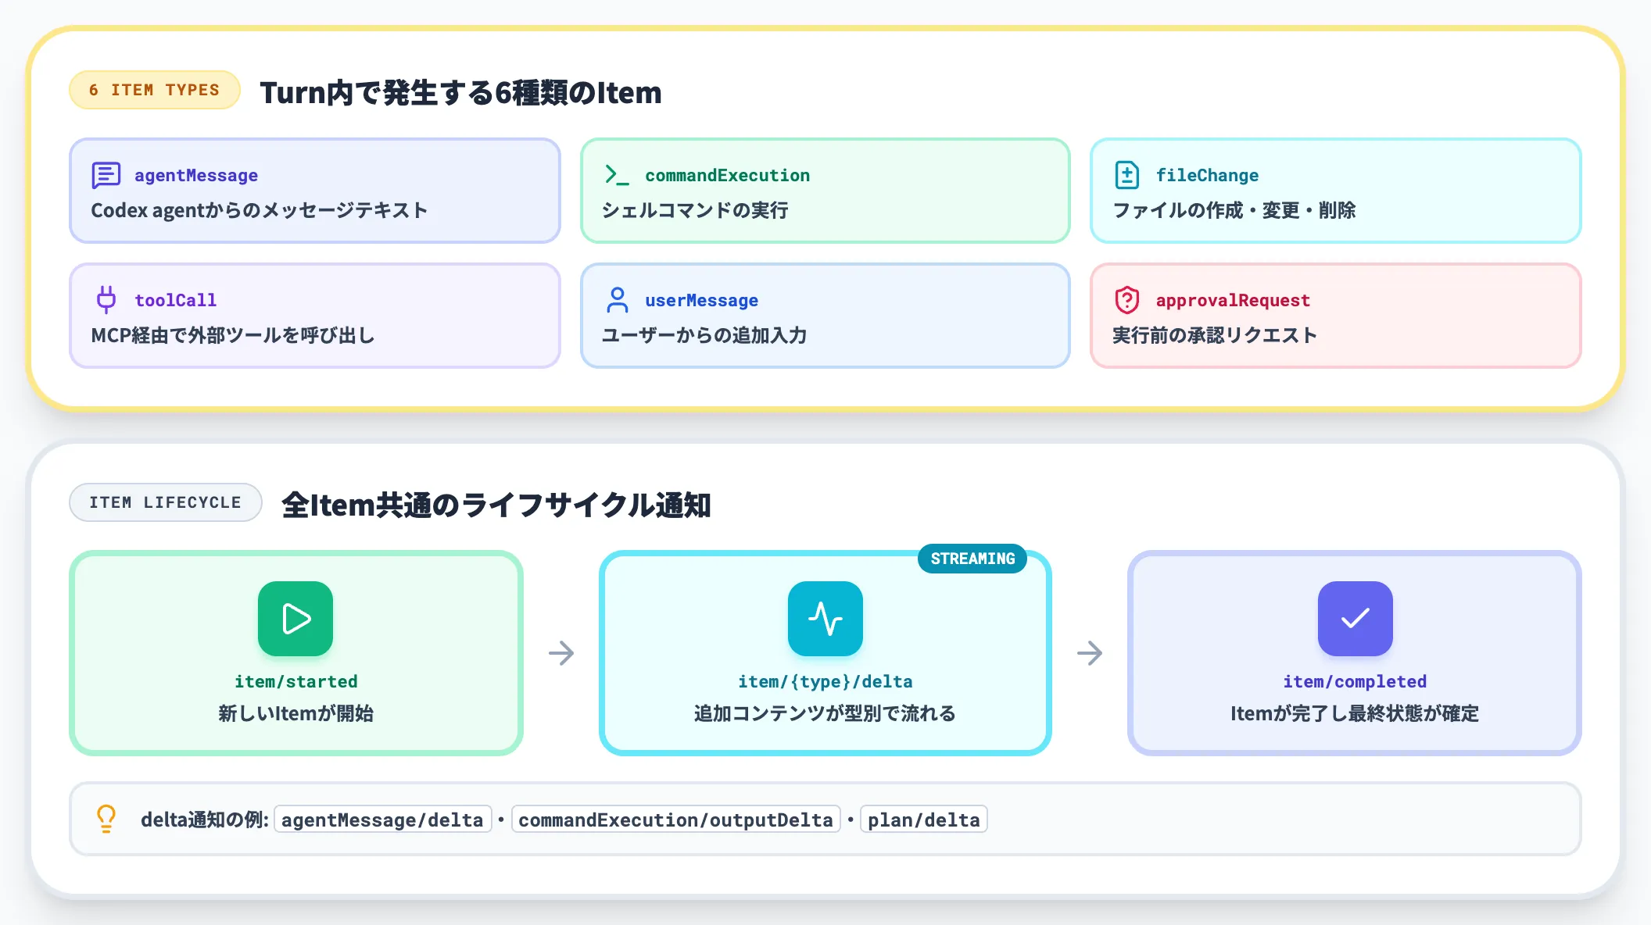Click the fileChange label text
Viewport: 1651px width, 925px height.
point(1208,176)
